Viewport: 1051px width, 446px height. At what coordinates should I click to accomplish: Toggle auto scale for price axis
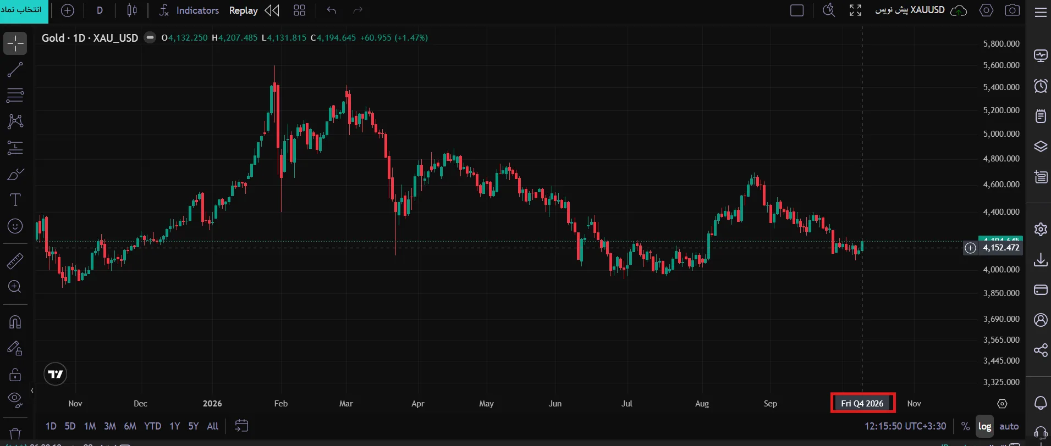1009,426
